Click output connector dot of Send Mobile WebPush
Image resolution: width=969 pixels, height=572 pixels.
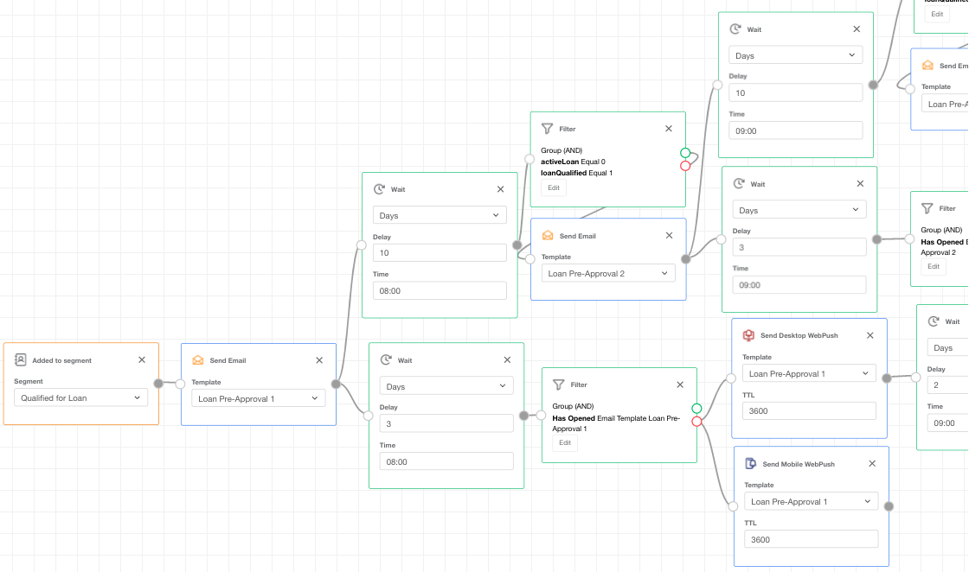[x=889, y=506]
